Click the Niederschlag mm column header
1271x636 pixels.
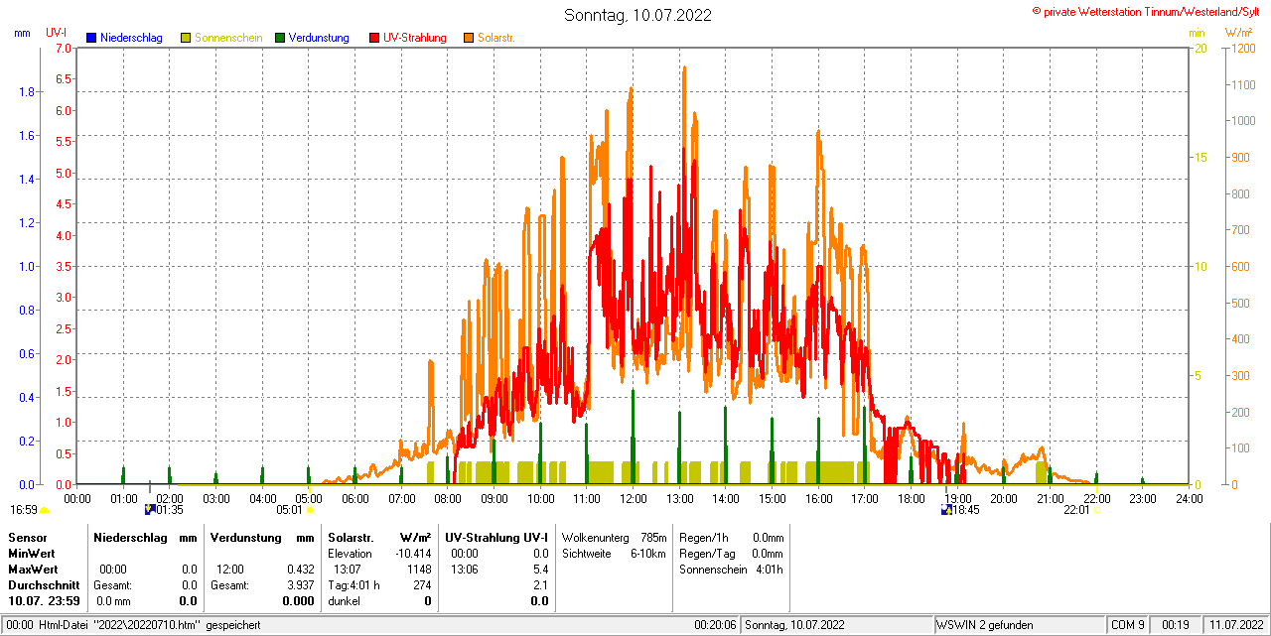coord(145,537)
